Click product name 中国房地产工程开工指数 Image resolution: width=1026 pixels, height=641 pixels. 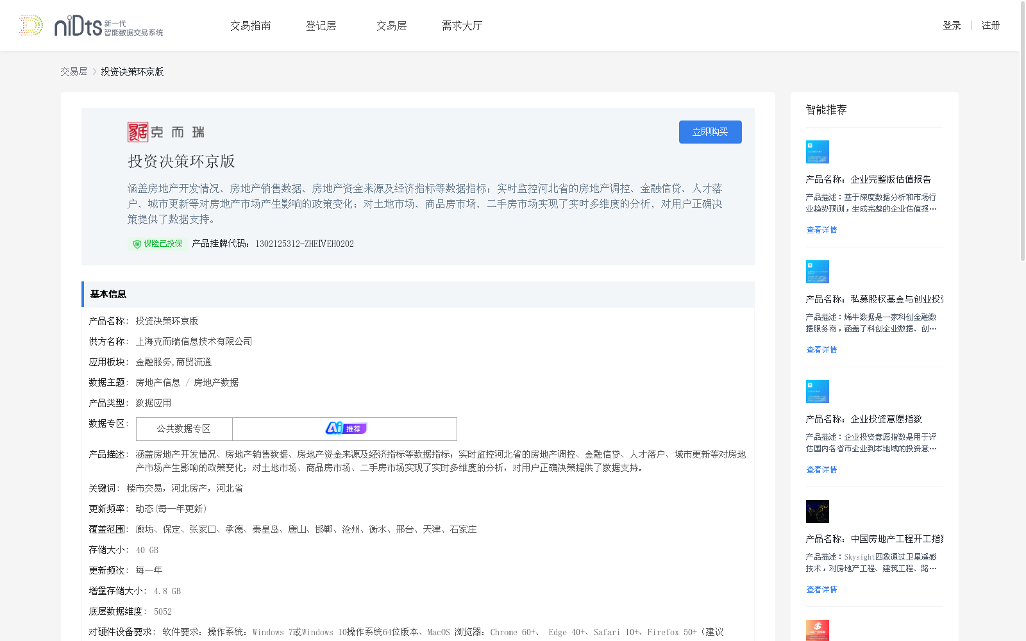[897, 539]
